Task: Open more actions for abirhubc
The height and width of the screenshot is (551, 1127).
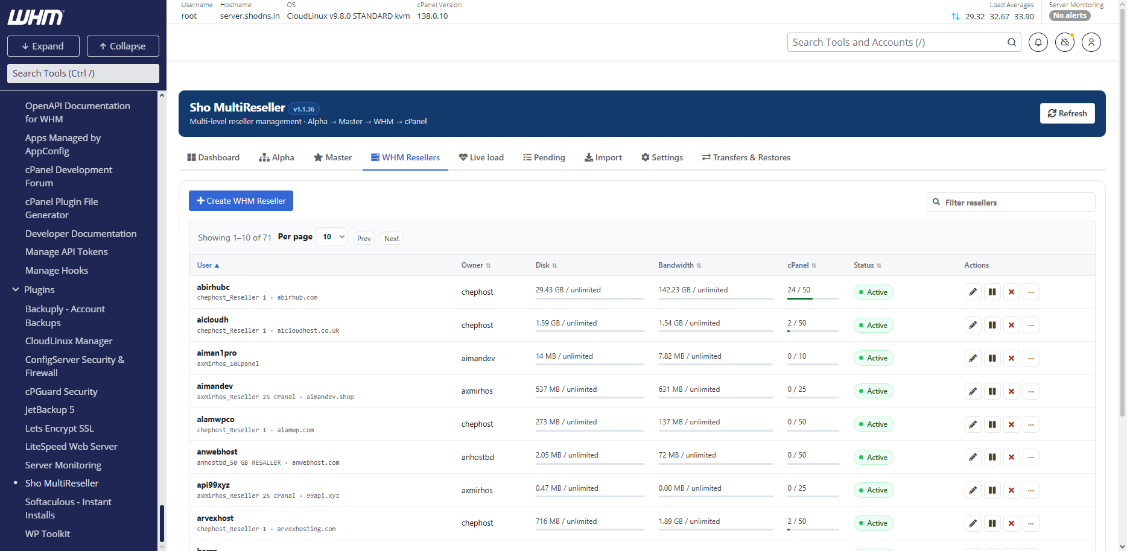Action: pyautogui.click(x=1030, y=292)
